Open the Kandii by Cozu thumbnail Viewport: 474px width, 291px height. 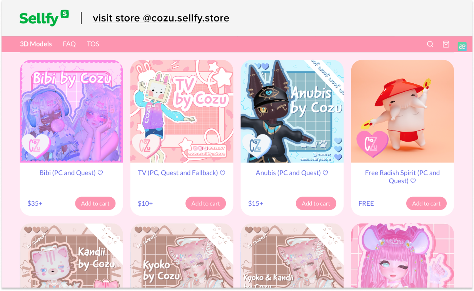point(72,256)
